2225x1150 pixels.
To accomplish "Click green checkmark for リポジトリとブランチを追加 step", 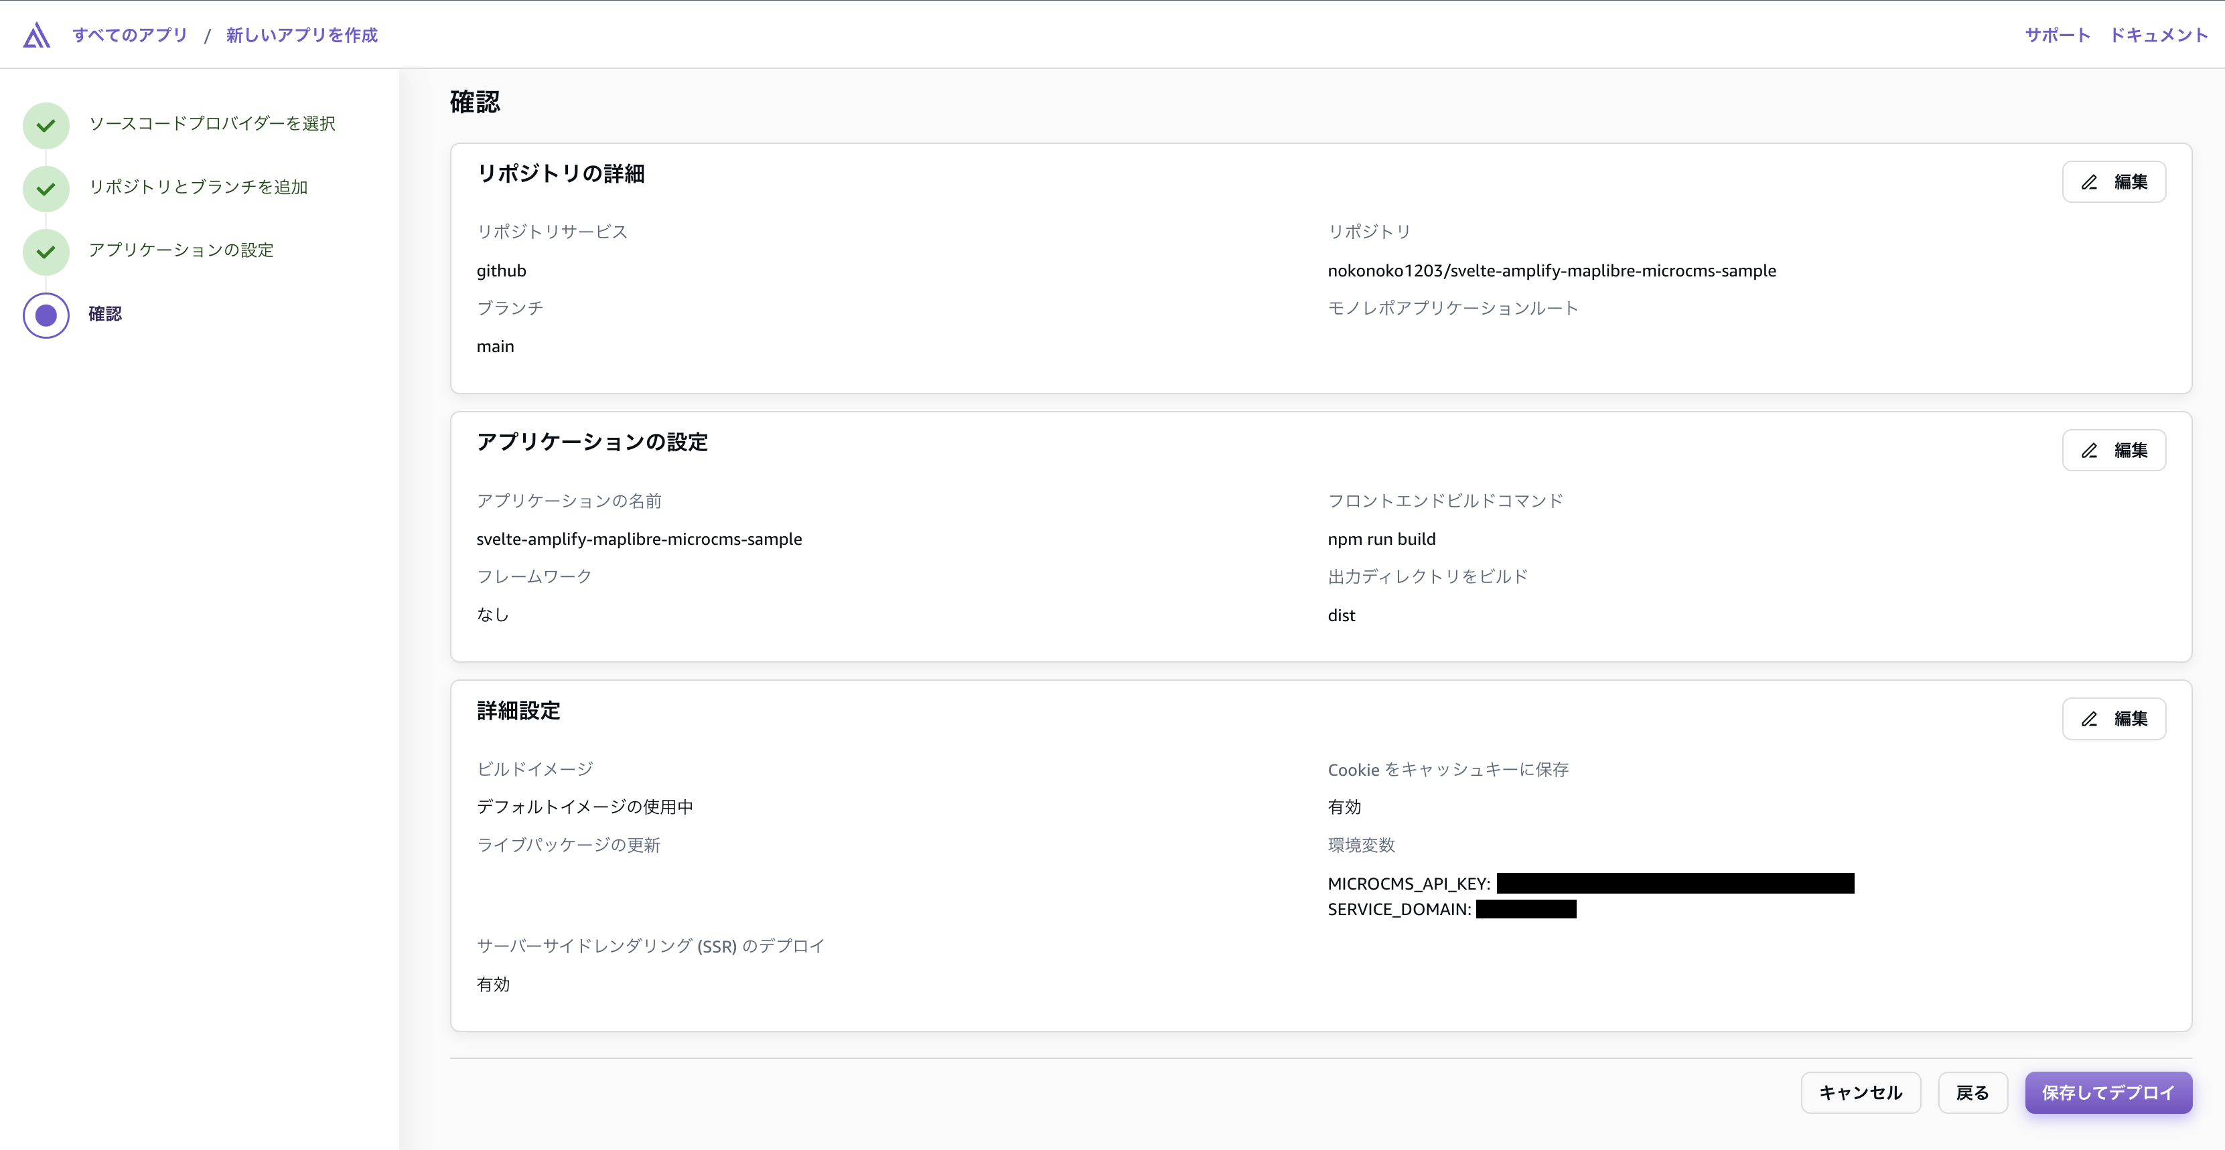I will (46, 188).
